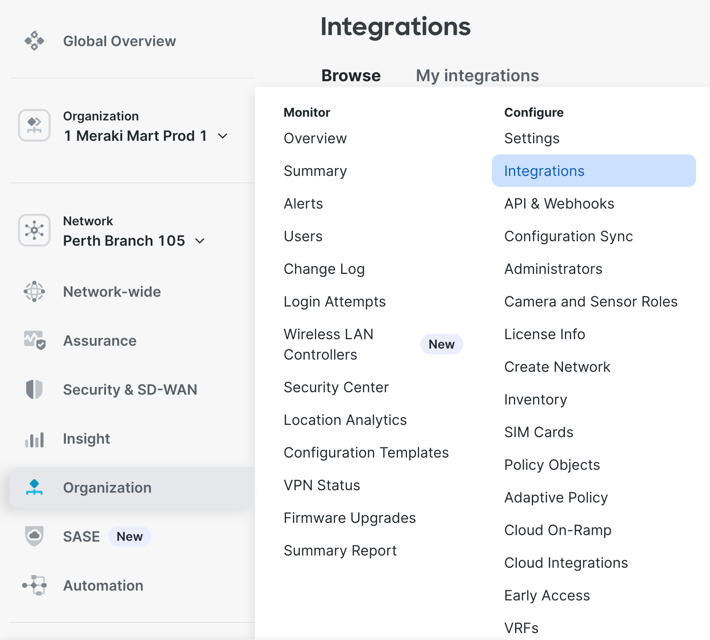This screenshot has height=640, width=710.
Task: Click the SASE cloud shield icon
Action: [34, 536]
